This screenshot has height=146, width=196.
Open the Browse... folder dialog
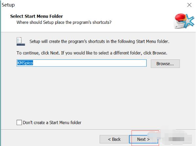click(165, 64)
